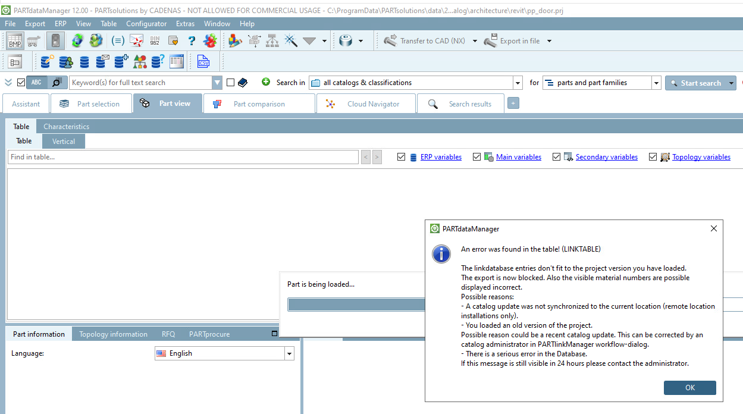
Task: Click the folder with heart favorites icon
Action: 173,41
